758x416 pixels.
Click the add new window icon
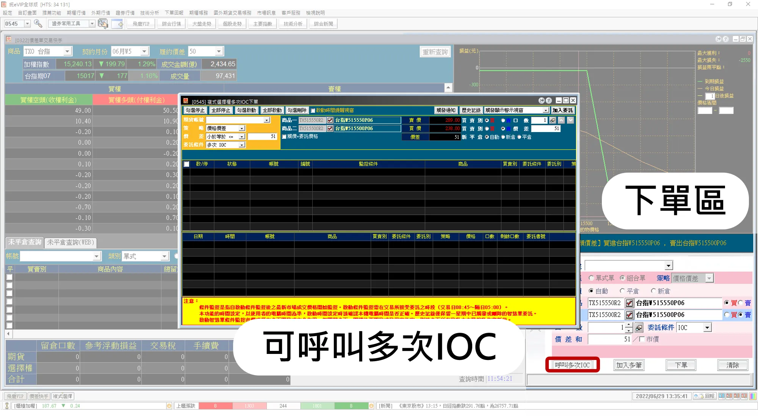[x=117, y=23]
